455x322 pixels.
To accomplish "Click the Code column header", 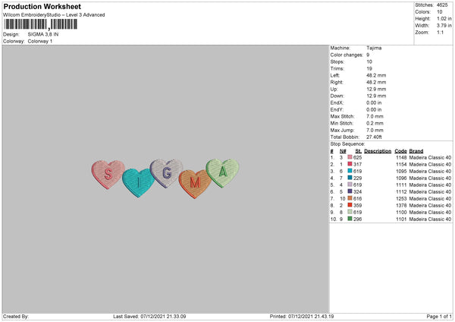I will [x=400, y=151].
